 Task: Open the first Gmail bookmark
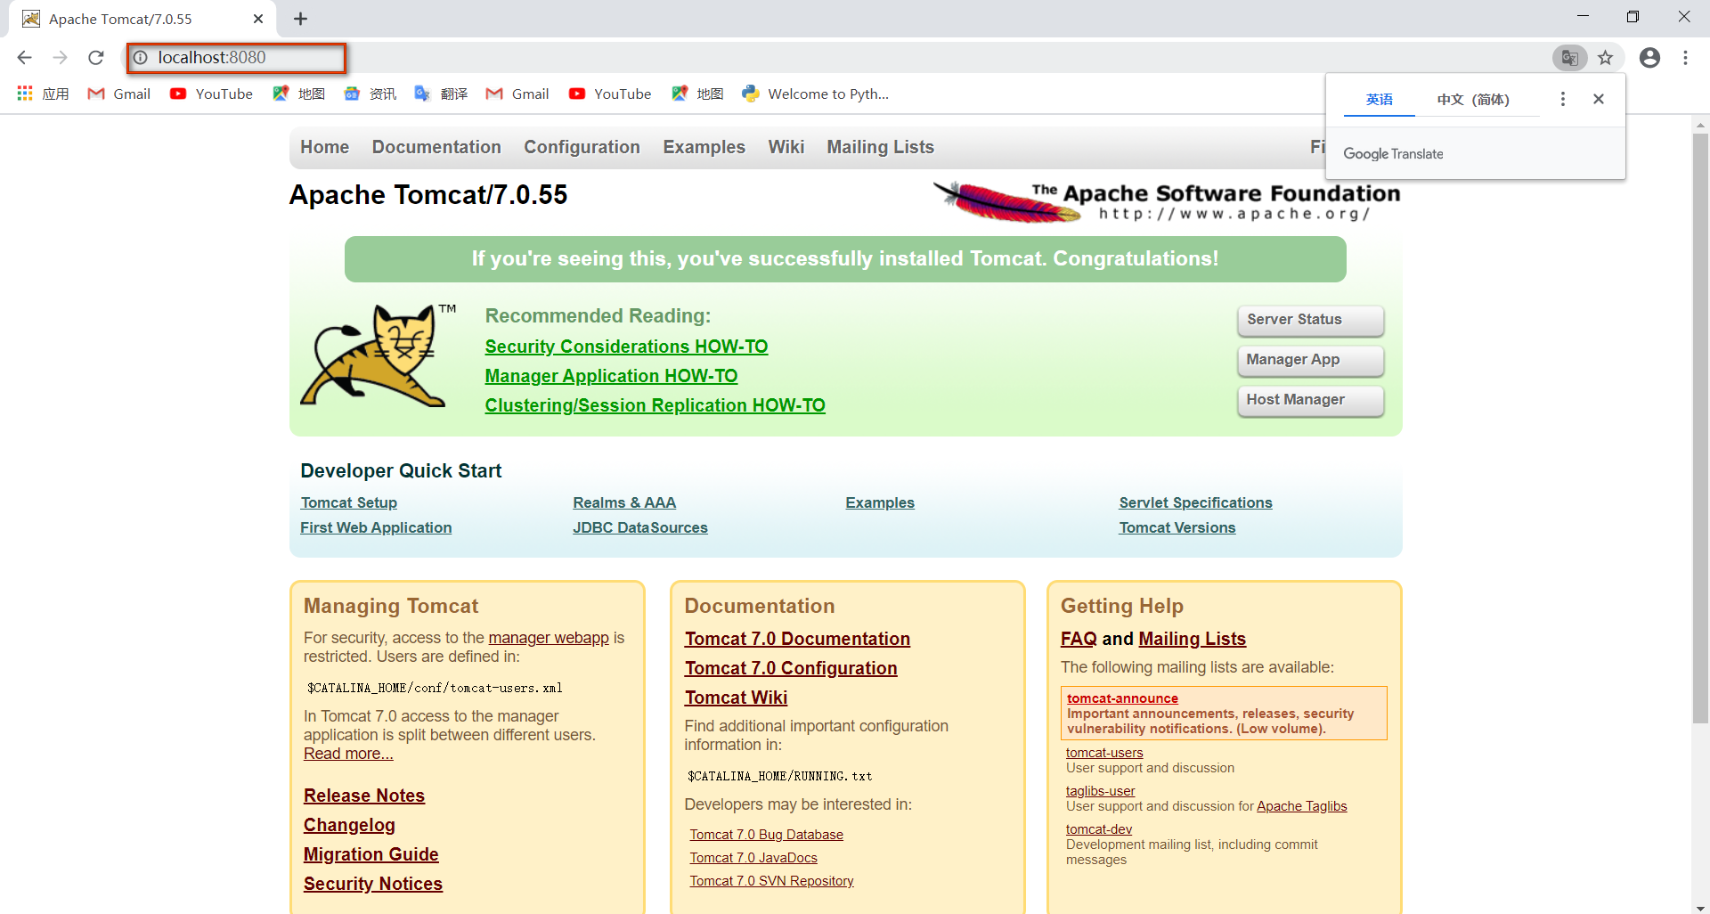[x=118, y=94]
